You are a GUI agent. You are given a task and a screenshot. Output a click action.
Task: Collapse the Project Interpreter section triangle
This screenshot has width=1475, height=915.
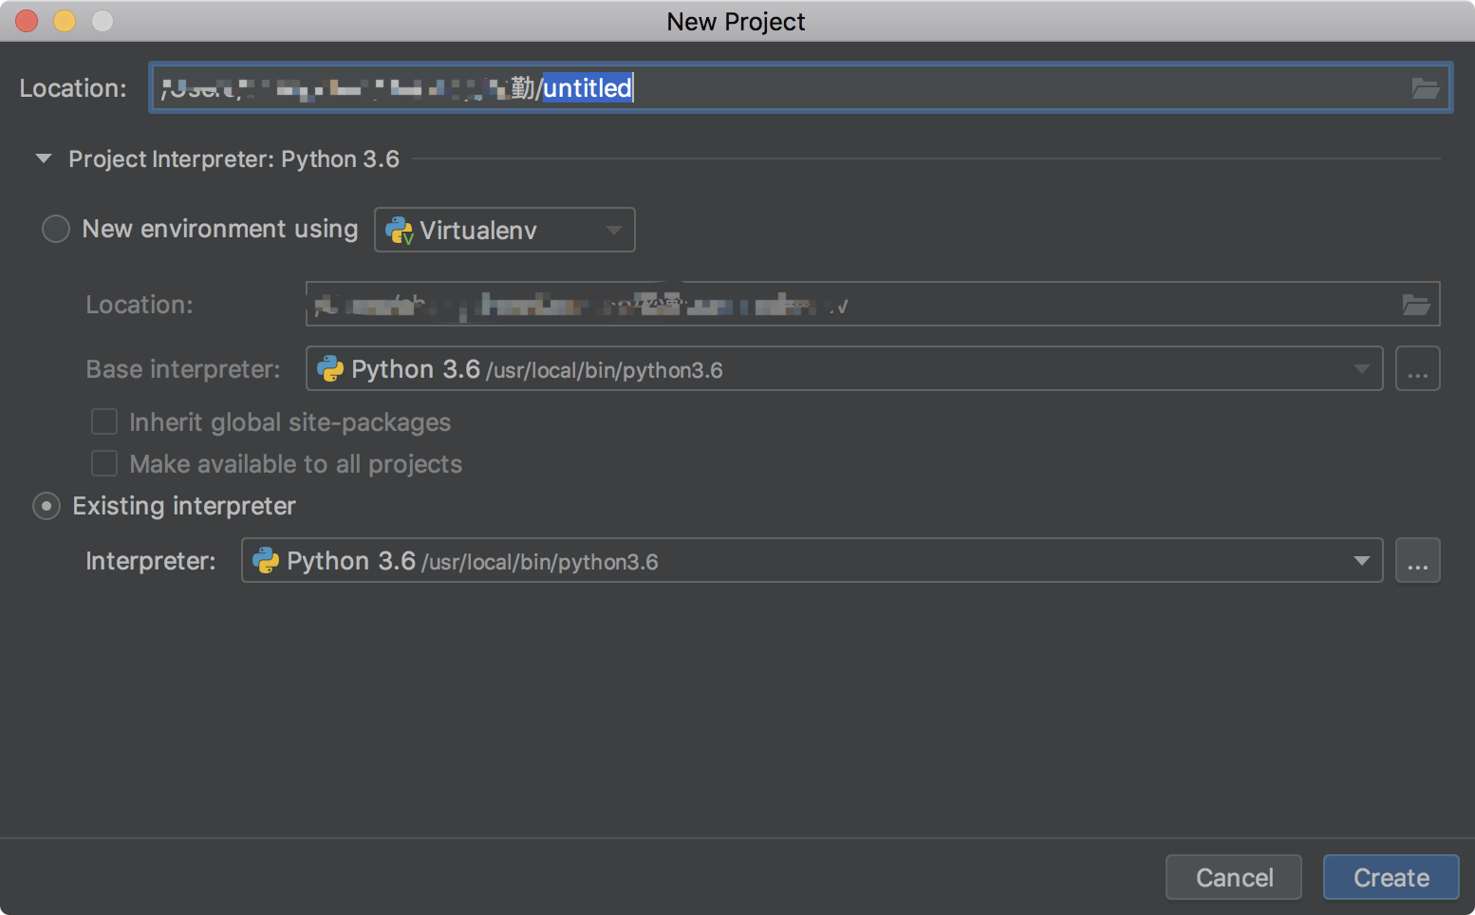[x=44, y=159]
